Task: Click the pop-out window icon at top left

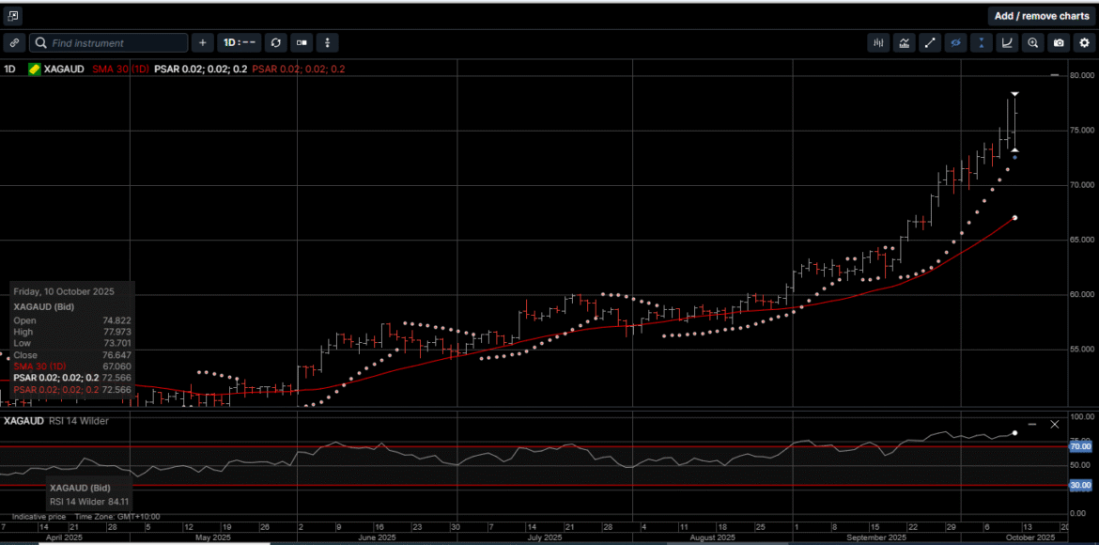Action: click(13, 16)
